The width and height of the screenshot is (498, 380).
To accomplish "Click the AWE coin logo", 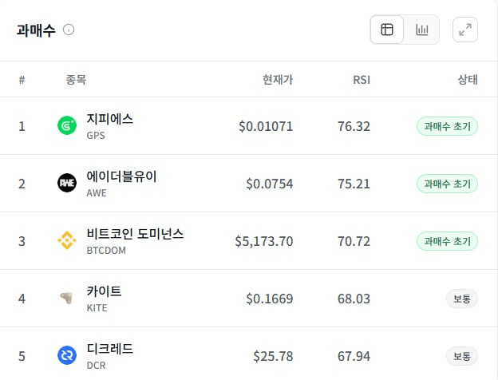I will click(x=67, y=184).
